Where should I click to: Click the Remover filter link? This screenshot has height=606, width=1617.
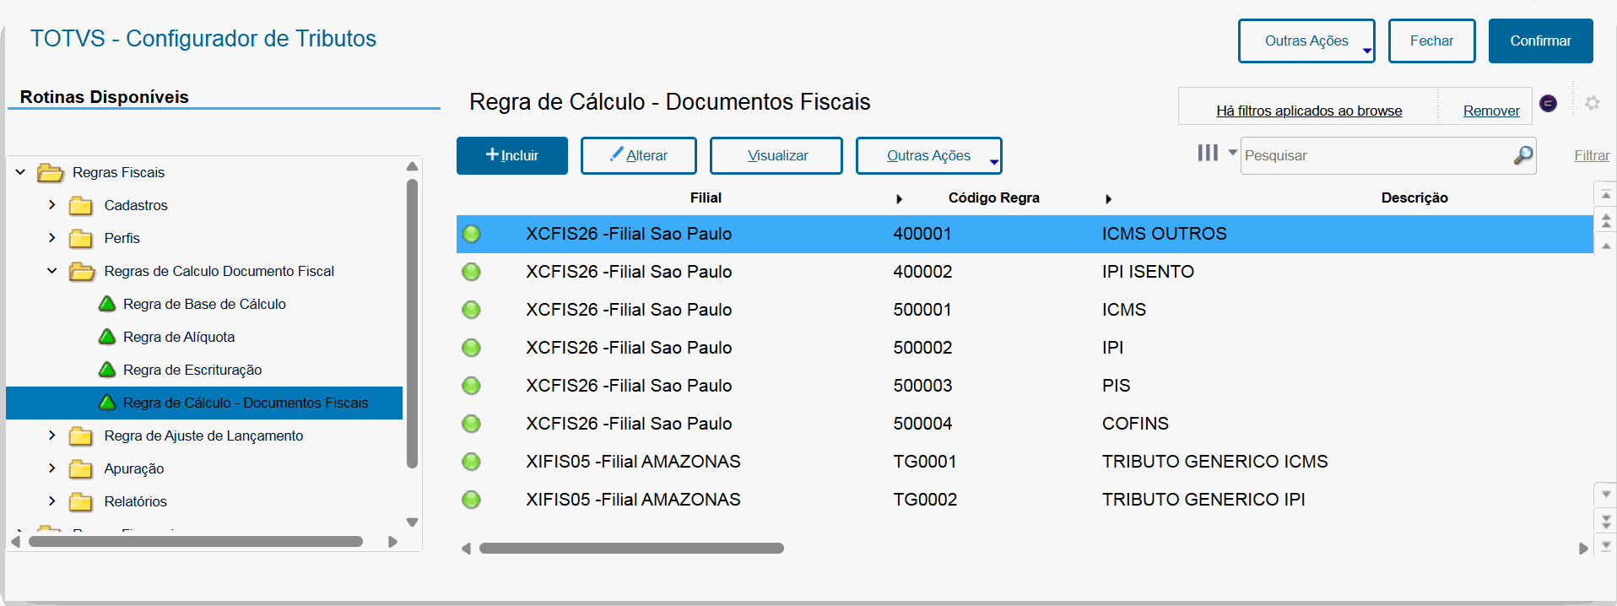[x=1490, y=111]
